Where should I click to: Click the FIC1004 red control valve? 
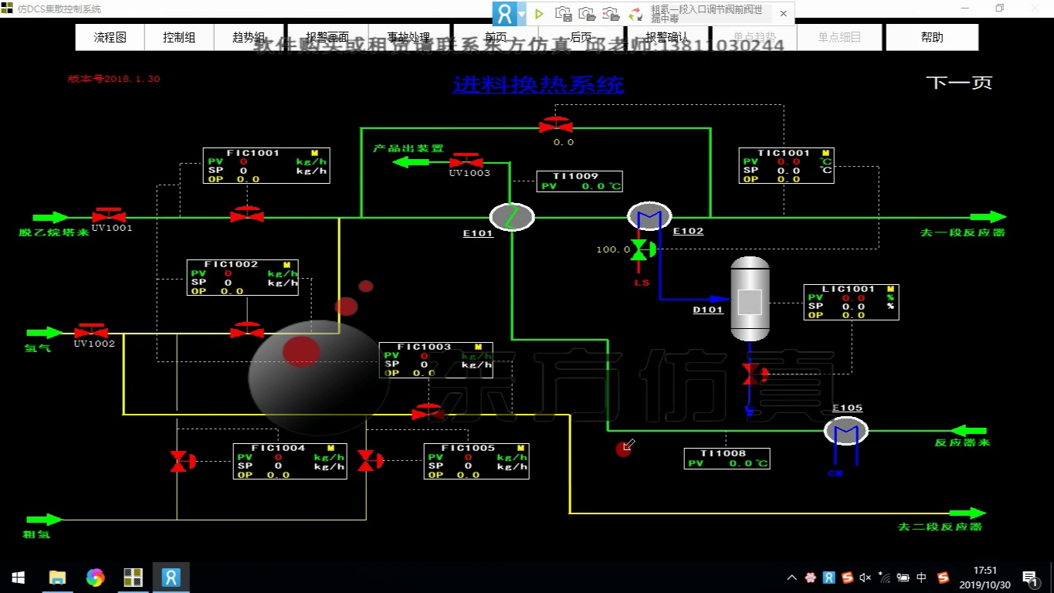pos(183,461)
